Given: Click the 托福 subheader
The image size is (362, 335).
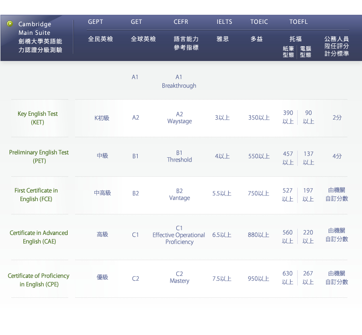Looking at the screenshot, I should [x=295, y=39].
